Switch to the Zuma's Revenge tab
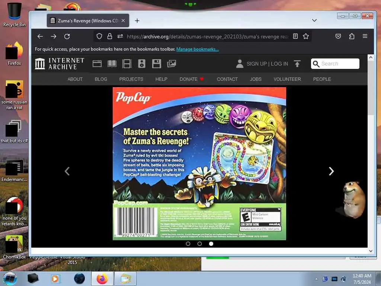Screen dimensions: 381x286 click(x=88, y=21)
